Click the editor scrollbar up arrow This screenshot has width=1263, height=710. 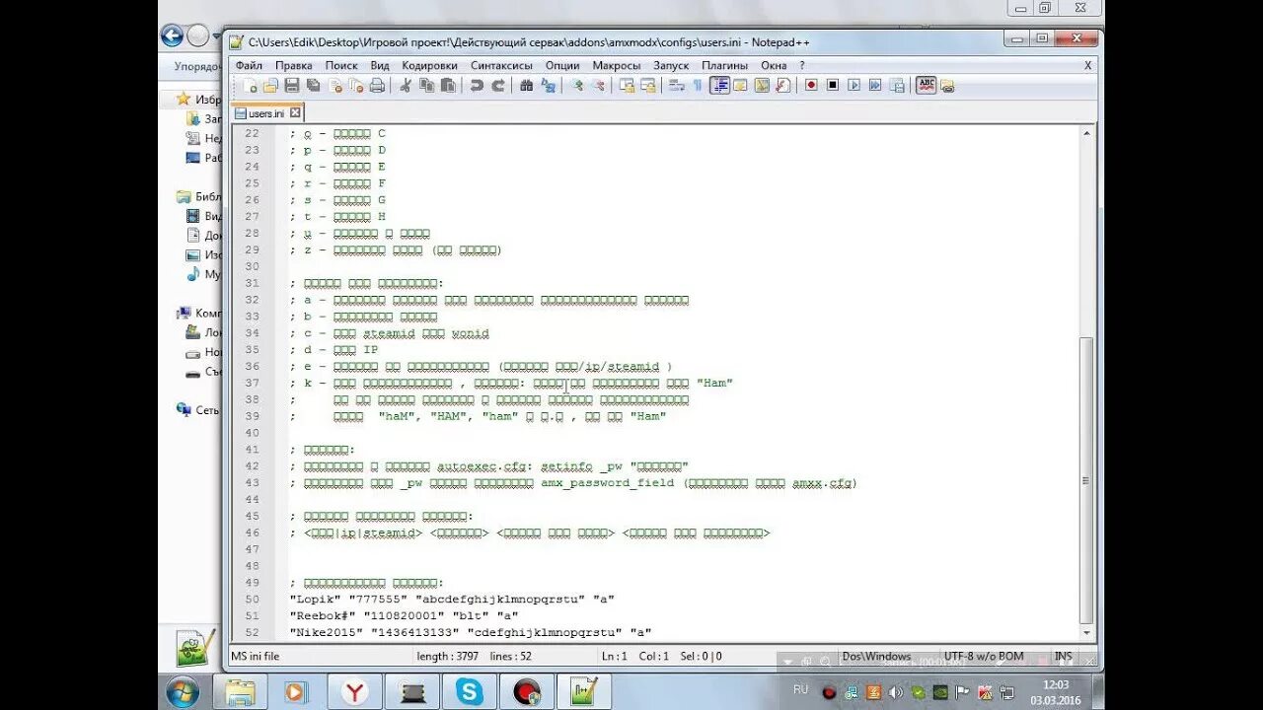pyautogui.click(x=1086, y=133)
